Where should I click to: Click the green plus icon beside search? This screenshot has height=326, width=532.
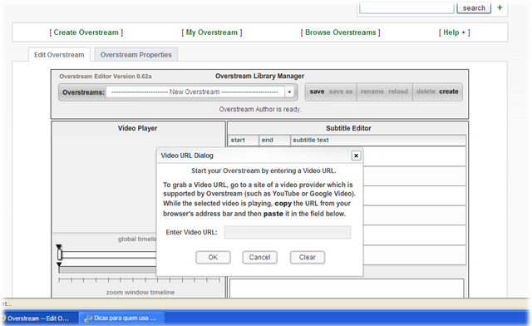[500, 7]
